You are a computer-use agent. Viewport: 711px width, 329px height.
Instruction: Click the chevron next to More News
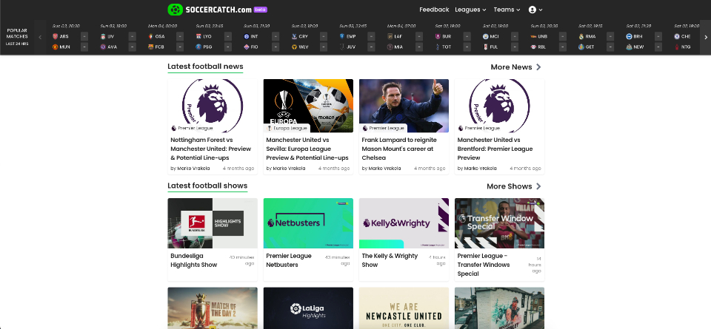click(x=538, y=67)
